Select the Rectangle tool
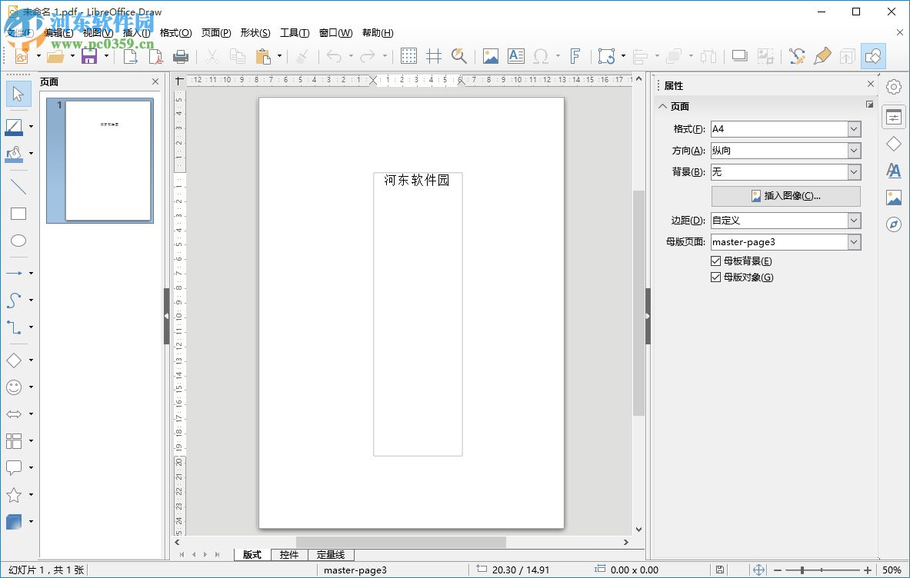The image size is (910, 578). 18,214
